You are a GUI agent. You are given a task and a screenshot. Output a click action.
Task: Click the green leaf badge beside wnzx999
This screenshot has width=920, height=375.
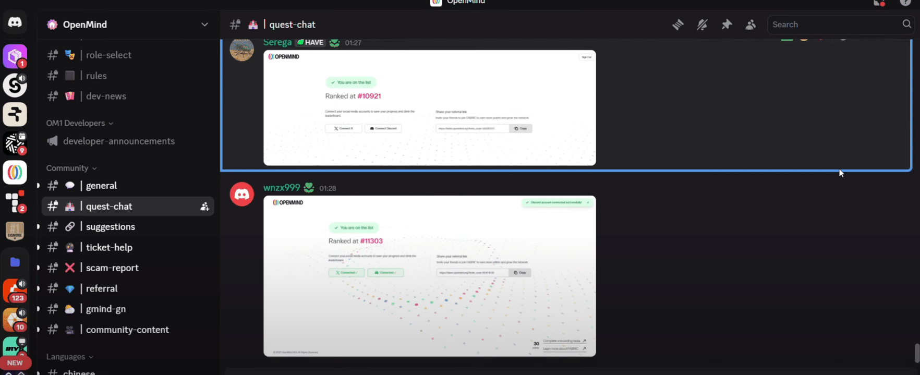[309, 188]
